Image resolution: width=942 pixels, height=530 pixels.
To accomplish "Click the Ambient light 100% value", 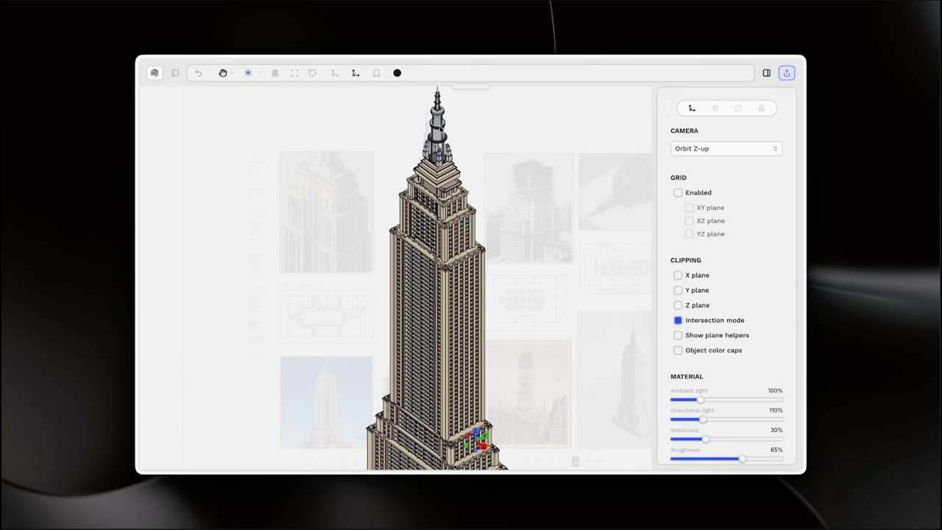I will coord(775,391).
